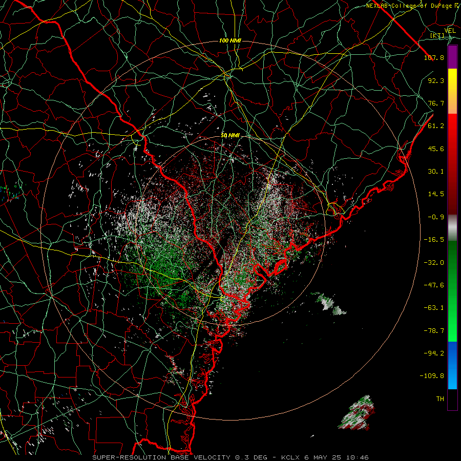Click the 100 NMI range ring label

pos(230,40)
